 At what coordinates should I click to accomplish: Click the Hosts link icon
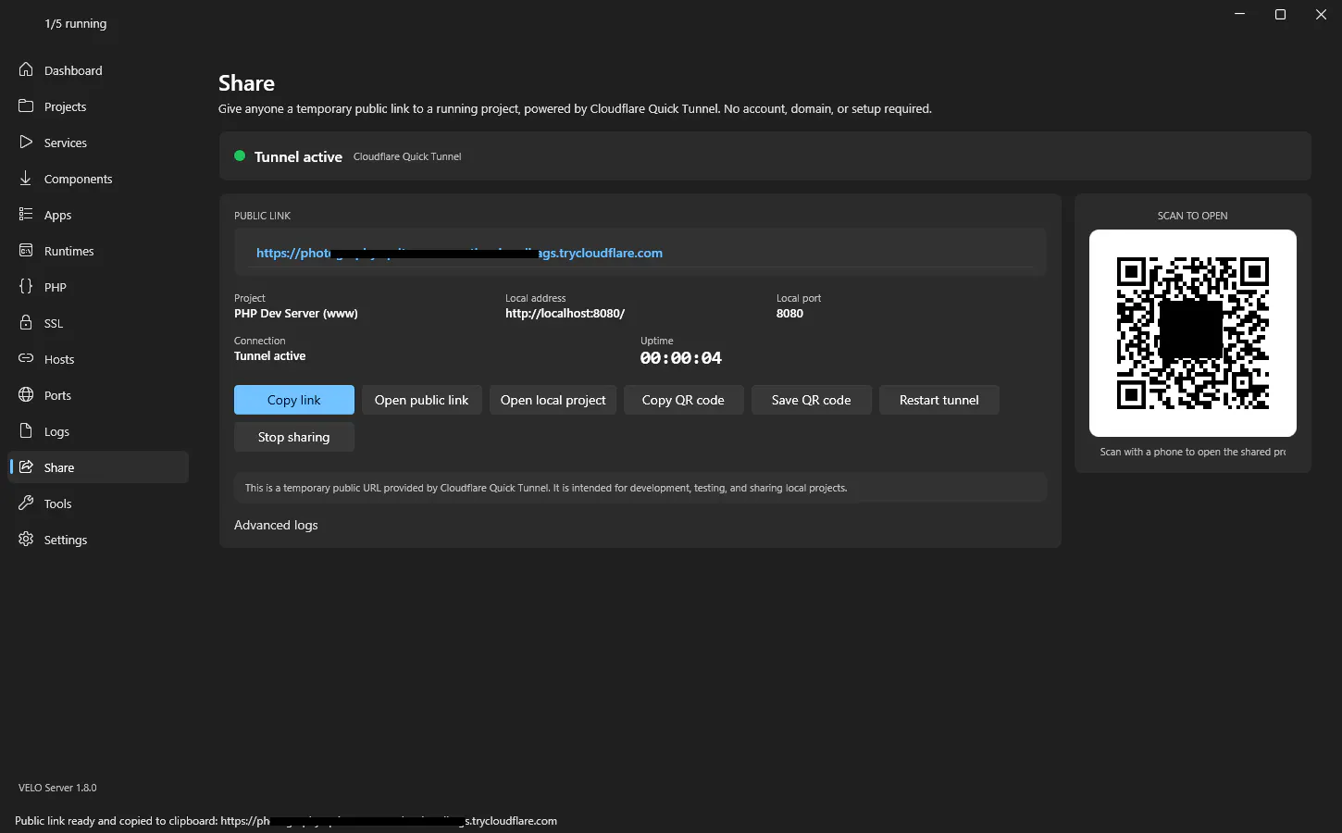pyautogui.click(x=26, y=359)
